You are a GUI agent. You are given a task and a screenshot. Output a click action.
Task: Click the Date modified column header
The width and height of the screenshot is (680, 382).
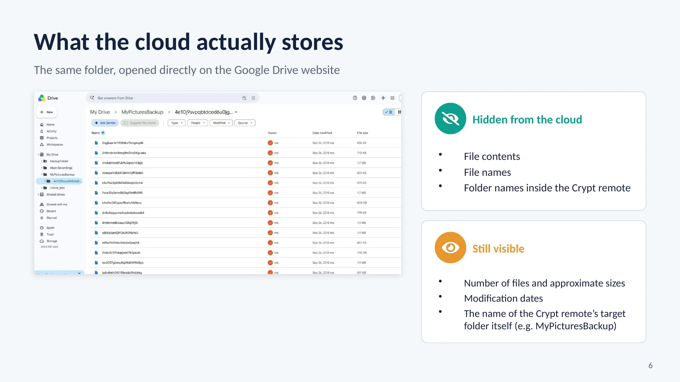(x=322, y=133)
